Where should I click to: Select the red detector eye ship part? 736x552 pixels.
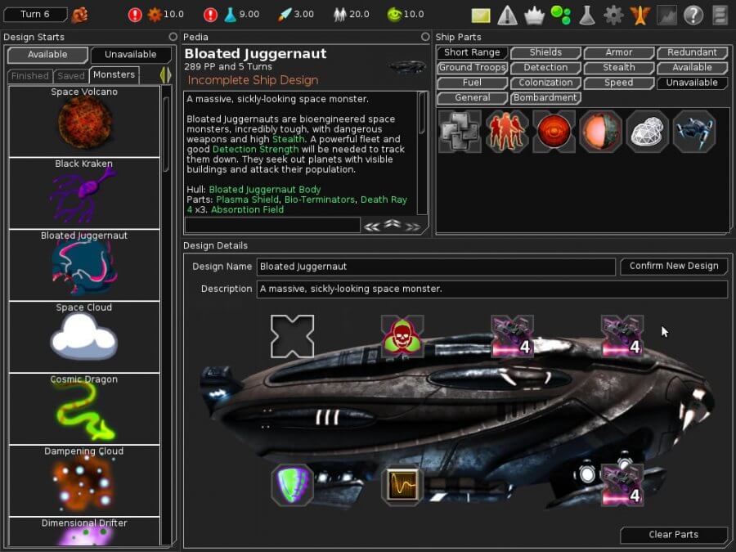pos(554,132)
